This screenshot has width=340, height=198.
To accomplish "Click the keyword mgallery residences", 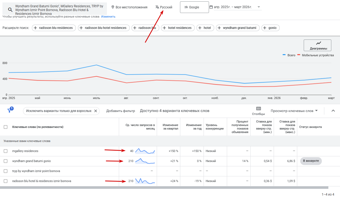I will coord(25,151).
